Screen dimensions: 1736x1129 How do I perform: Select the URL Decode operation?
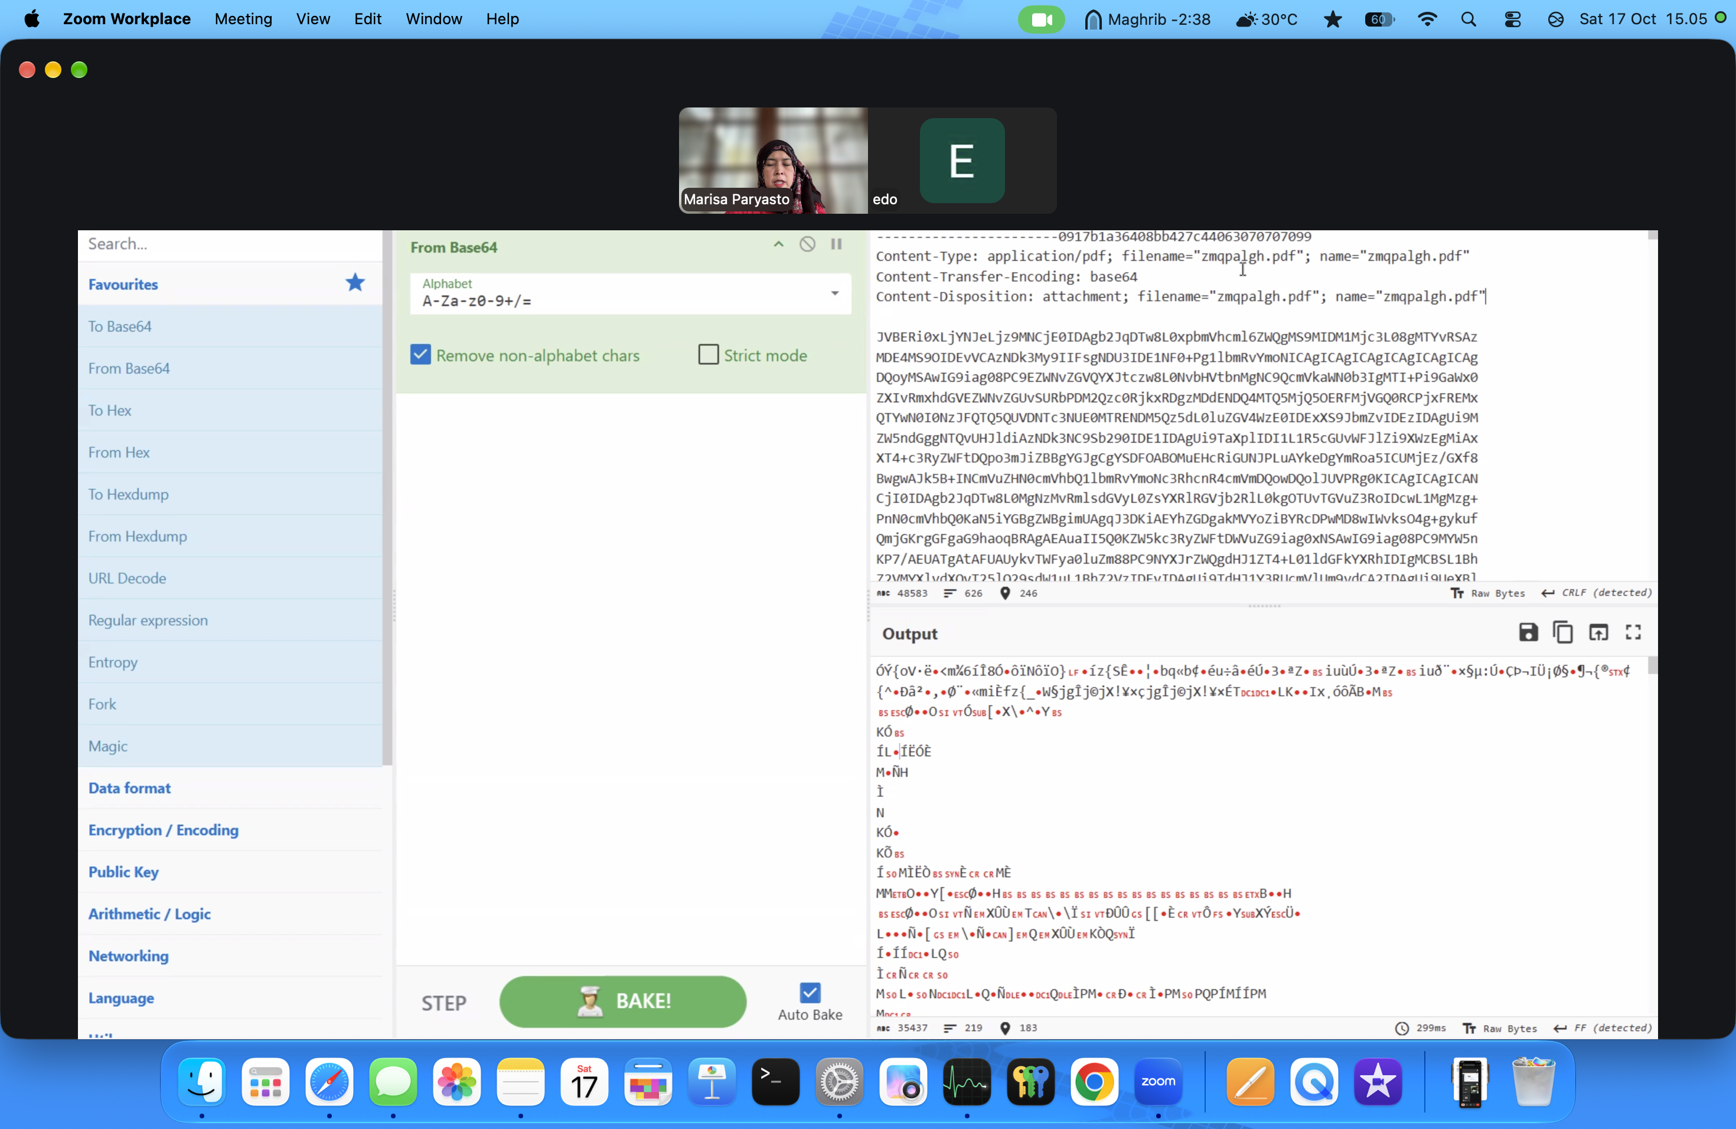(x=230, y=577)
